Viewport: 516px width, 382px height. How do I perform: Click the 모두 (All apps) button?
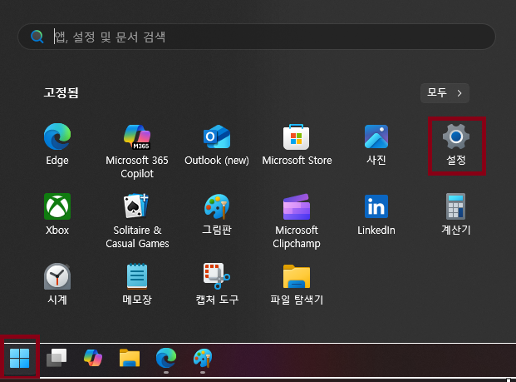coord(445,93)
